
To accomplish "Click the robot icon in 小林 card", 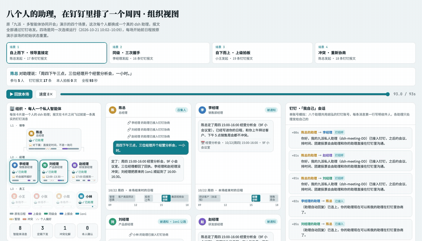I will (x=80, y=202).
